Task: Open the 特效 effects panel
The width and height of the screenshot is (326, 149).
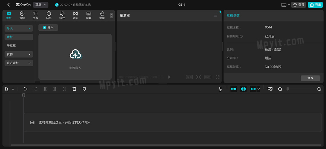Action: (x=62, y=15)
